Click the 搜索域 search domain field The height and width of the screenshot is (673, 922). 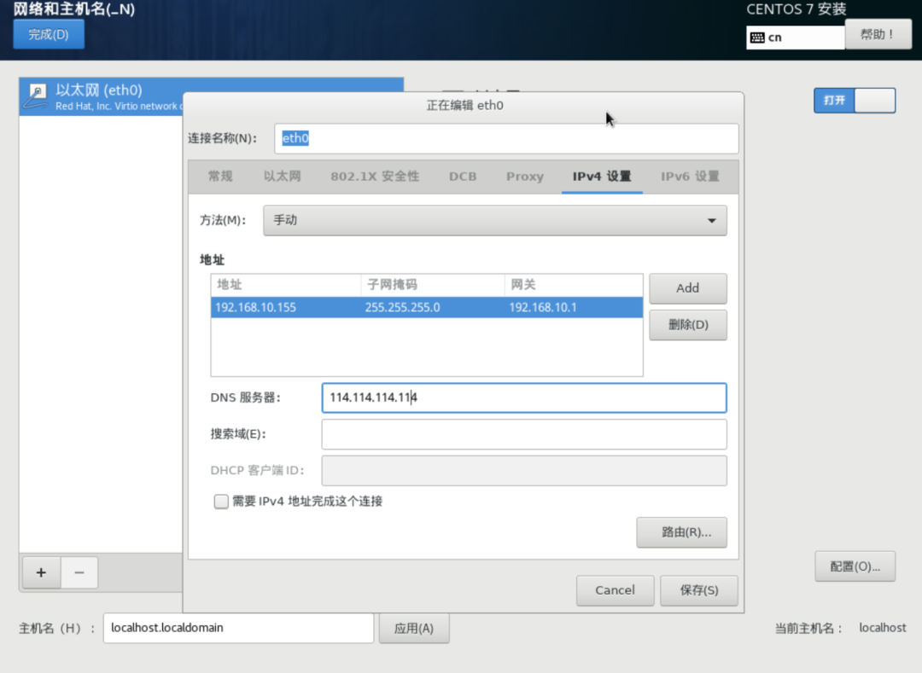pyautogui.click(x=524, y=434)
